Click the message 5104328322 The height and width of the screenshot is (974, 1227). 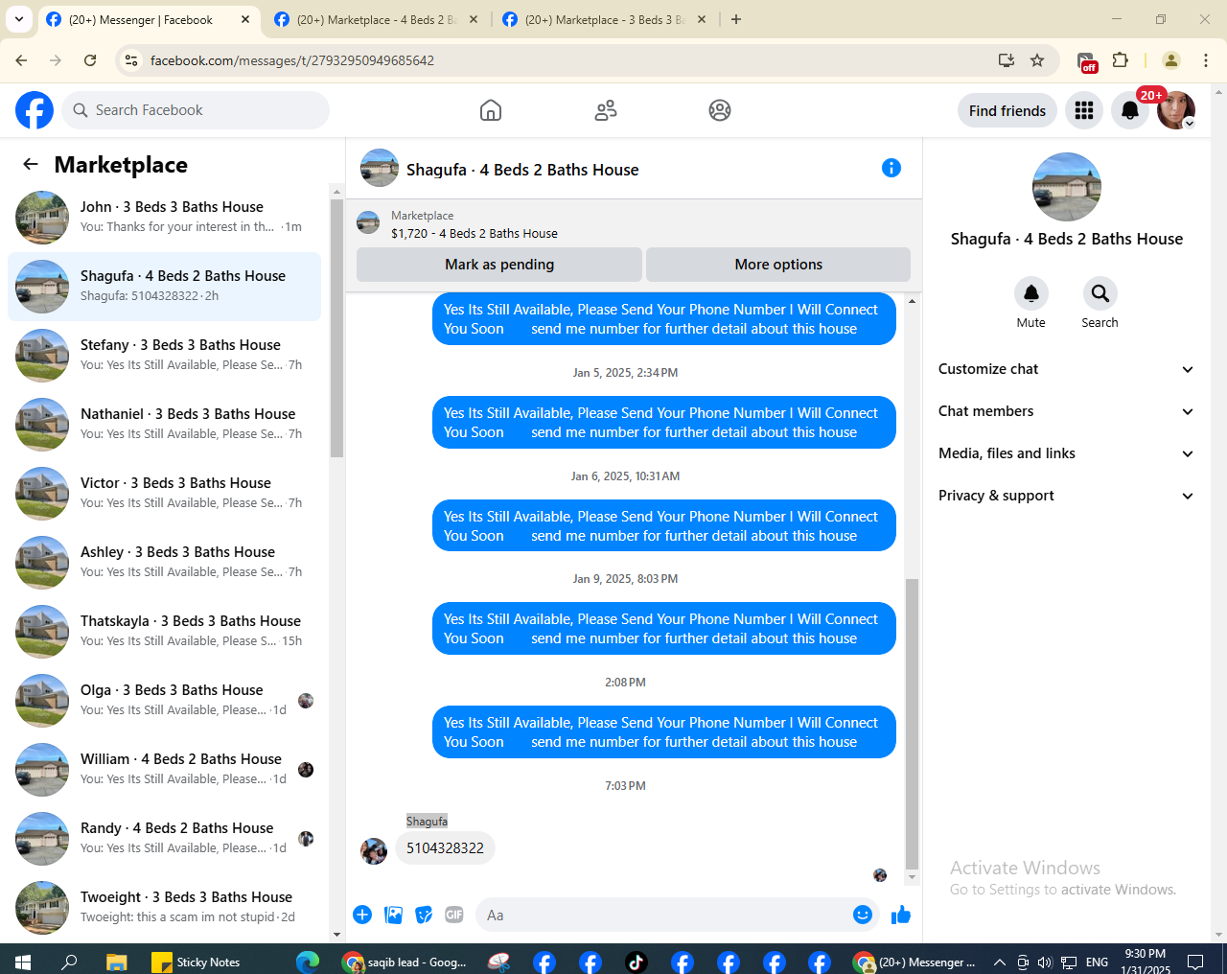(445, 848)
